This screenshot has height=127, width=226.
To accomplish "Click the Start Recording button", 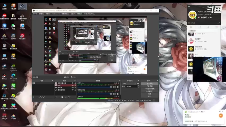I will click(149, 86).
